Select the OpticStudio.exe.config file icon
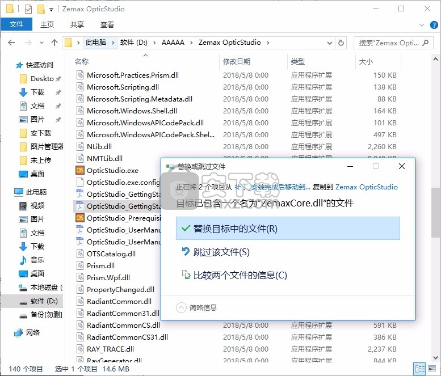The image size is (441, 376). [80, 183]
